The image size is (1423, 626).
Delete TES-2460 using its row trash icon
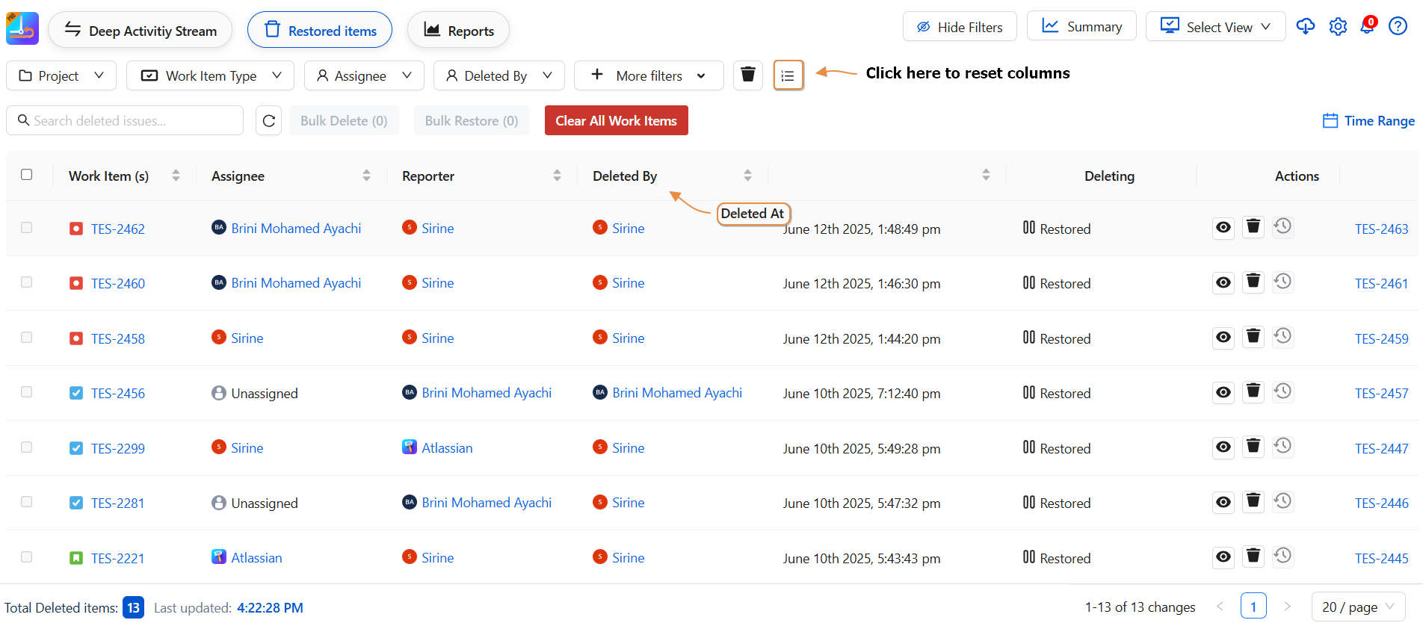pos(1253,282)
